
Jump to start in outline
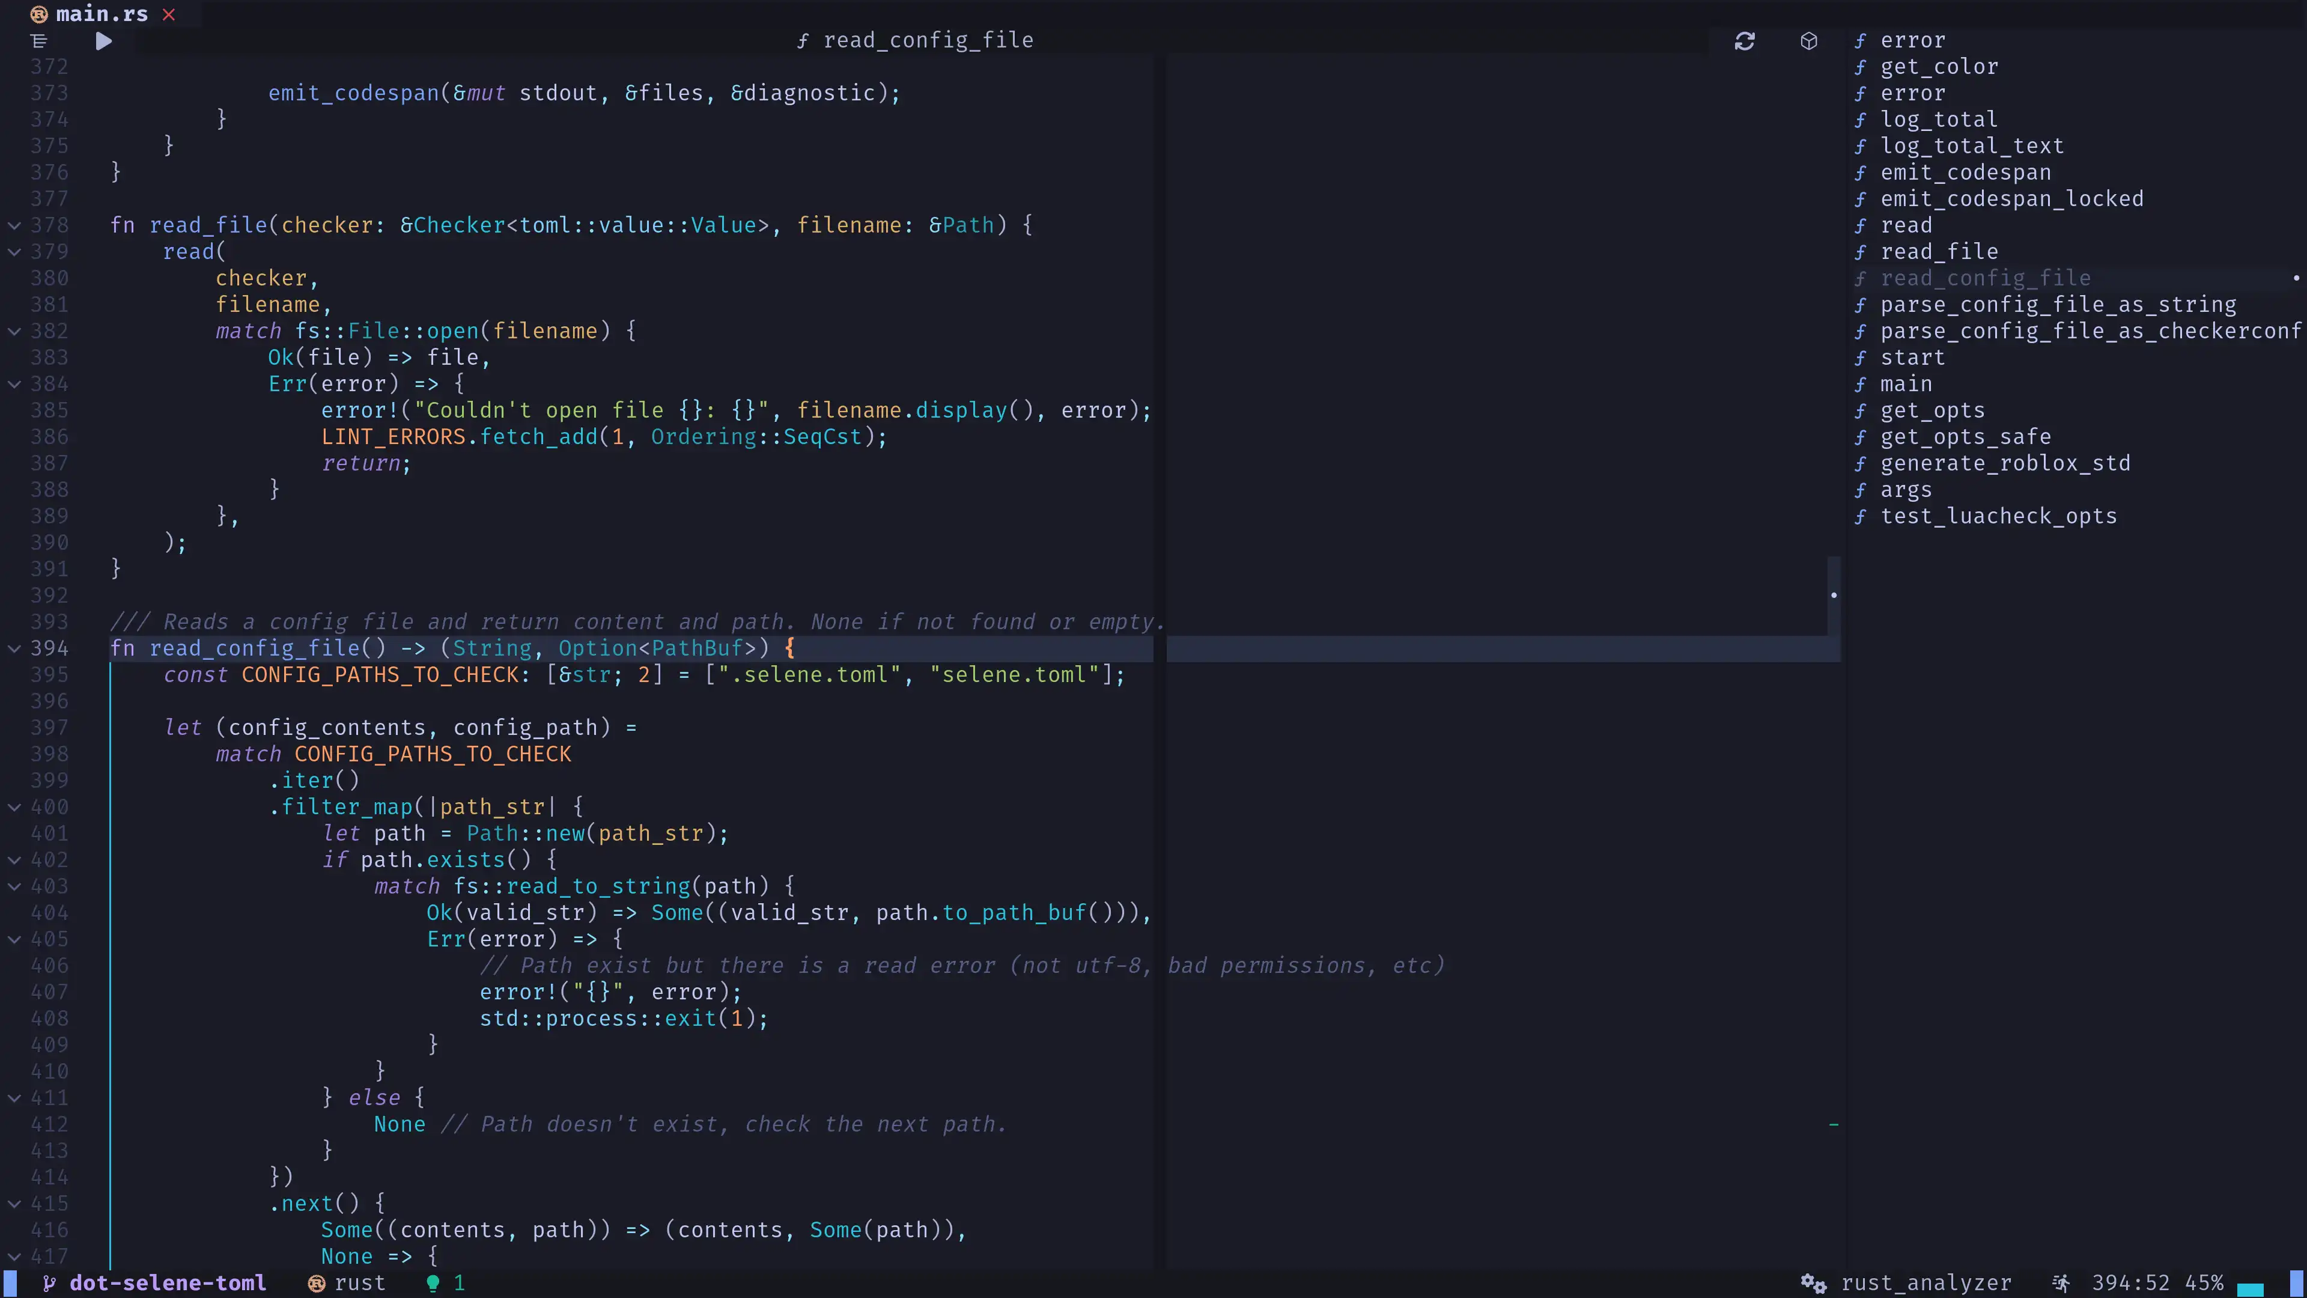point(1912,358)
